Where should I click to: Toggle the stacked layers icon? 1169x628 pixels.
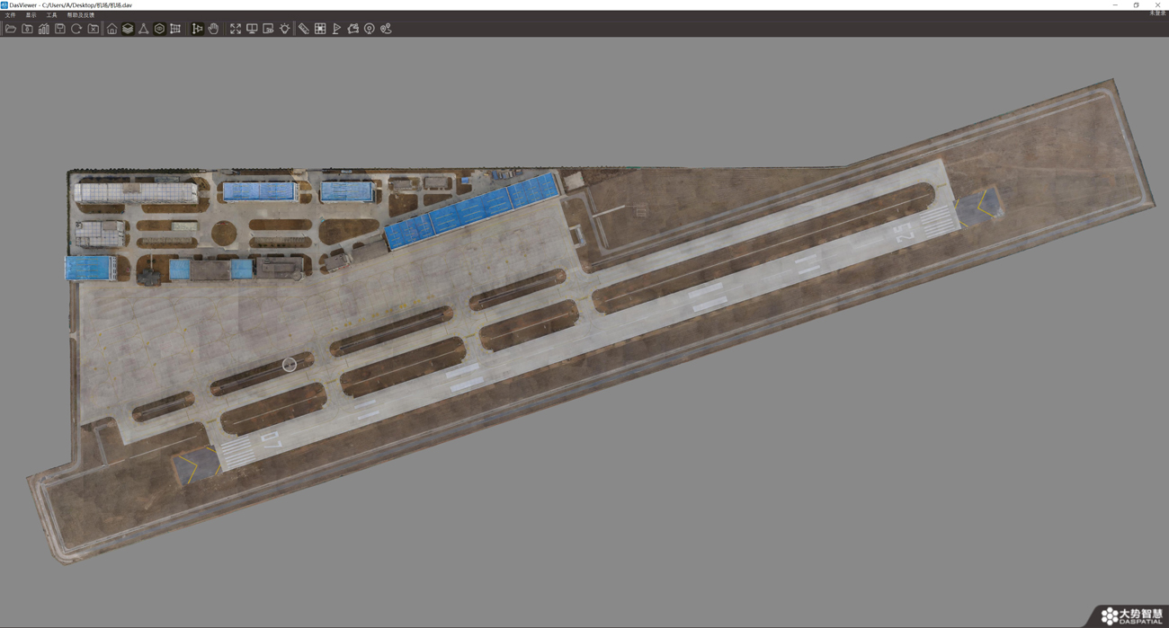[x=128, y=29]
